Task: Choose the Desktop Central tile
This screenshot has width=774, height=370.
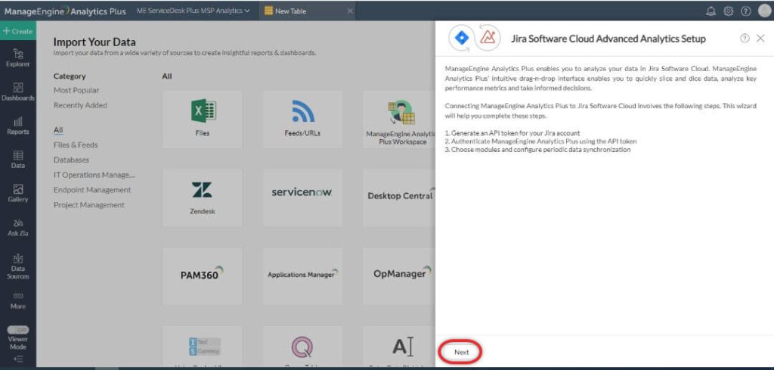Action: (399, 197)
